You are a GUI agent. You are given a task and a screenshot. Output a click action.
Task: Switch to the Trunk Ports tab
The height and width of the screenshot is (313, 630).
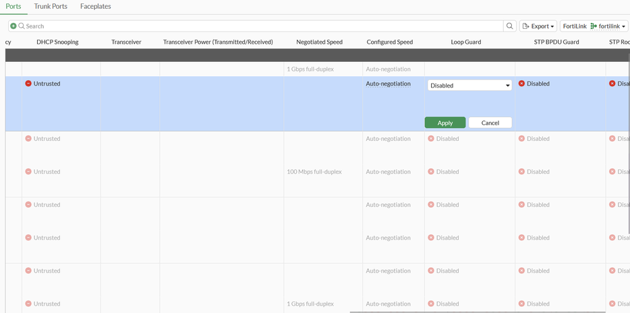[x=51, y=7]
